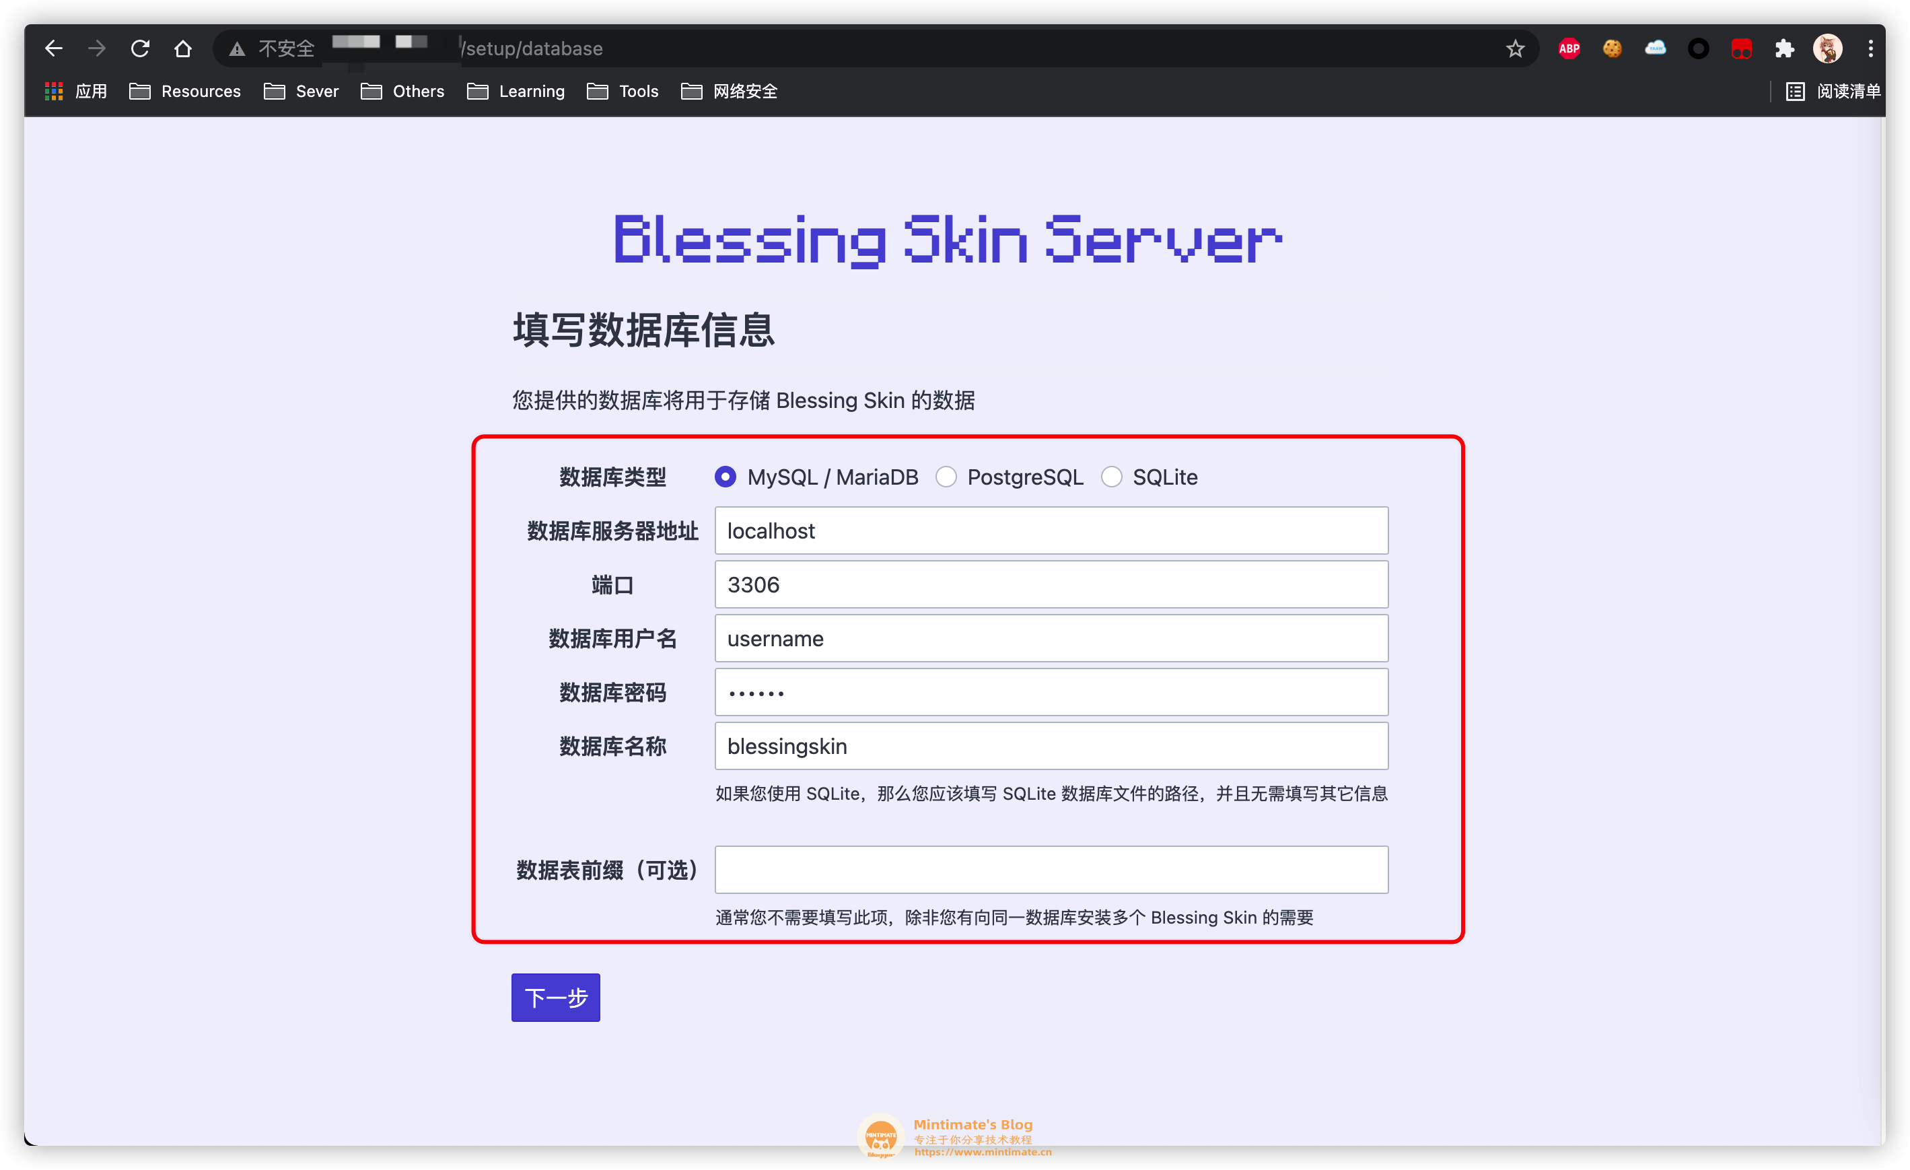Go back with the browser back arrow
This screenshot has width=1910, height=1170.
tap(53, 49)
